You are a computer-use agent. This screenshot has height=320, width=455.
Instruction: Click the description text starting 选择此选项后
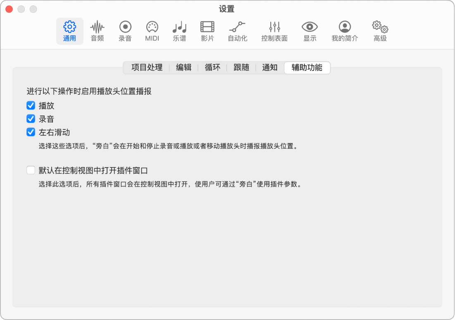click(171, 184)
